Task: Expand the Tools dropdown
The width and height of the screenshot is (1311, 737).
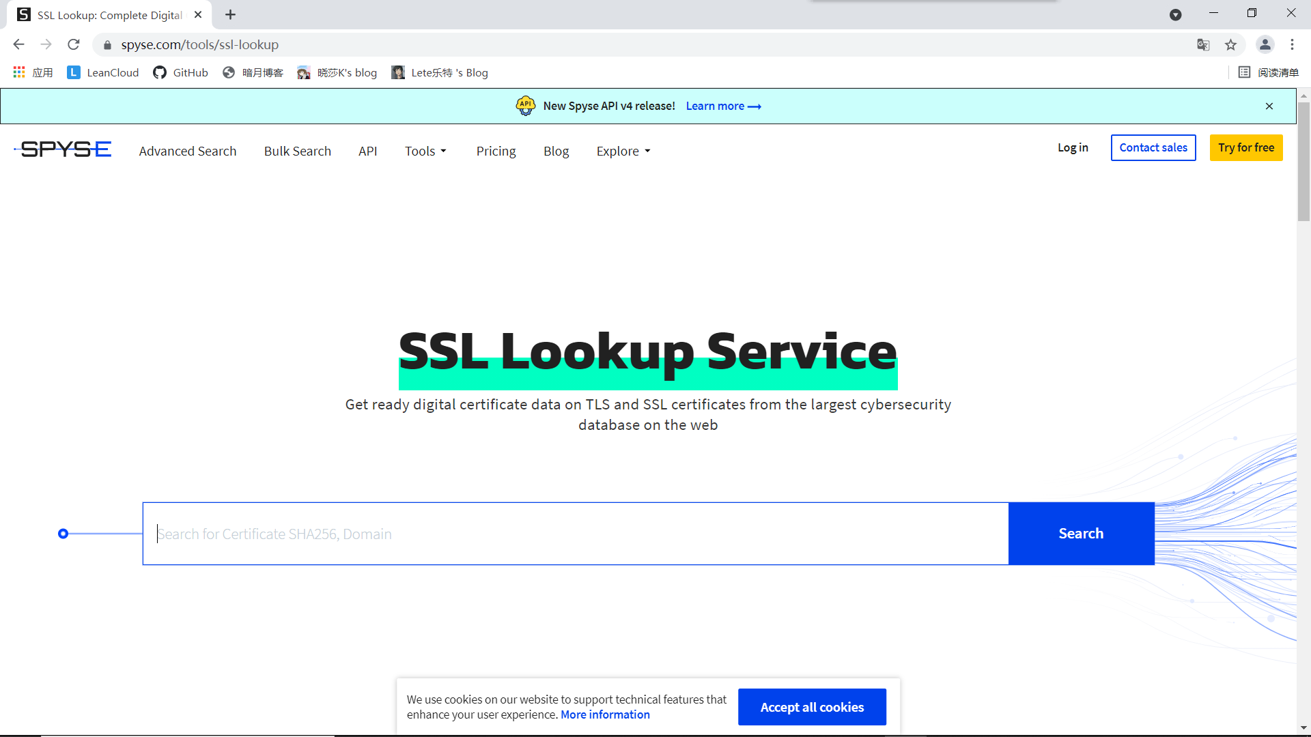Action: (x=425, y=151)
